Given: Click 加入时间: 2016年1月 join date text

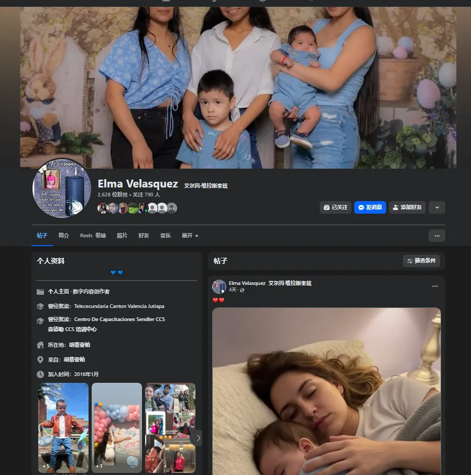Looking at the screenshot, I should coord(73,374).
